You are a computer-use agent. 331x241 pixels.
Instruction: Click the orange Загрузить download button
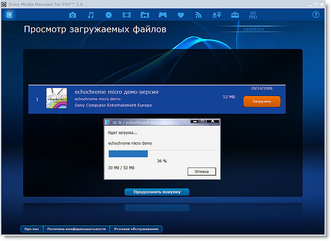262,101
